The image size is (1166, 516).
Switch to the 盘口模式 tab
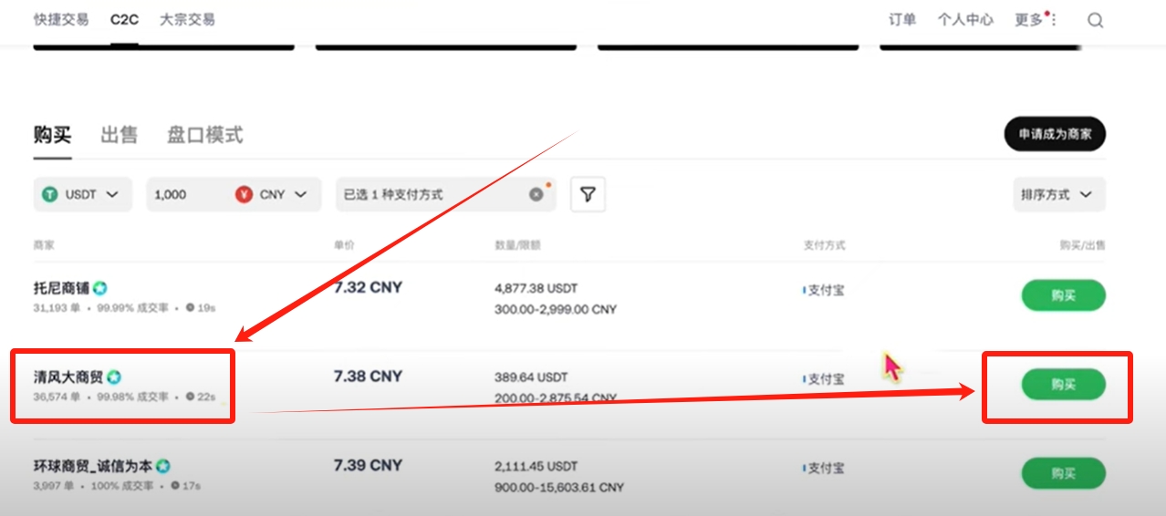(x=204, y=136)
